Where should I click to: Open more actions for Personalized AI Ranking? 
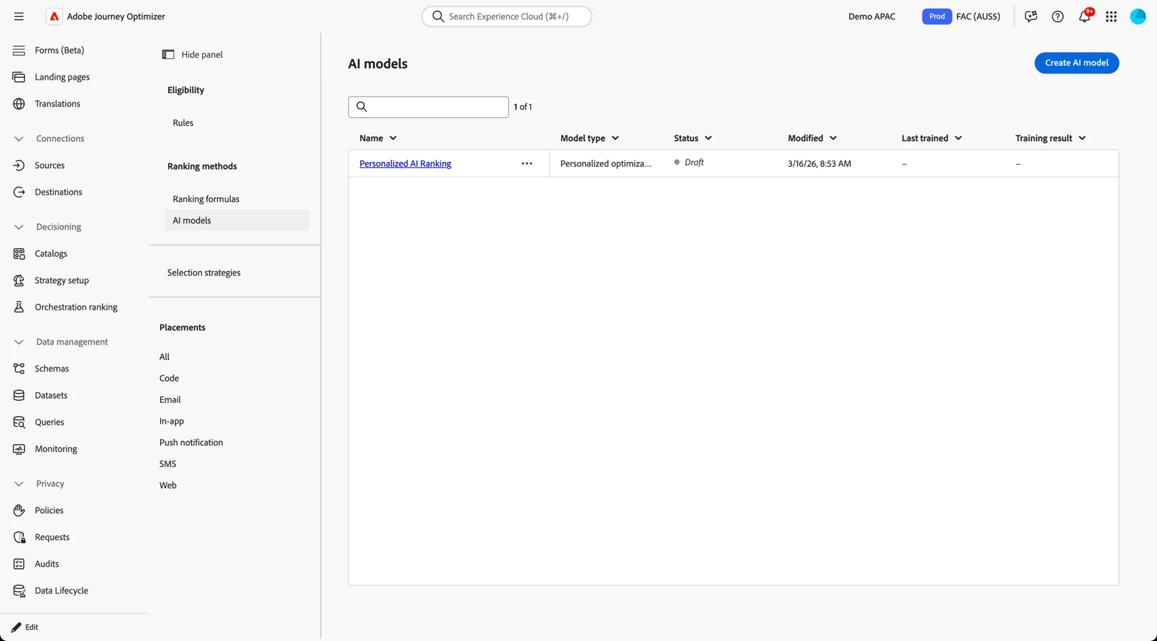(527, 163)
